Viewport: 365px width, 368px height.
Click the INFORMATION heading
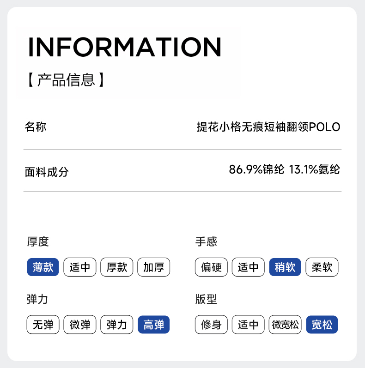pyautogui.click(x=125, y=47)
